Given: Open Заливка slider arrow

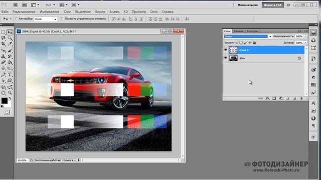Looking at the screenshot, I should (x=305, y=42).
